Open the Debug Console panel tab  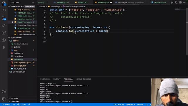[84, 79]
